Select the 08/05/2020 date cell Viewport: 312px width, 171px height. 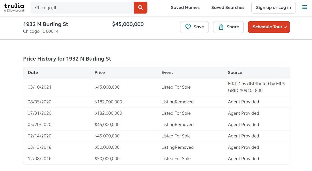[x=40, y=102]
